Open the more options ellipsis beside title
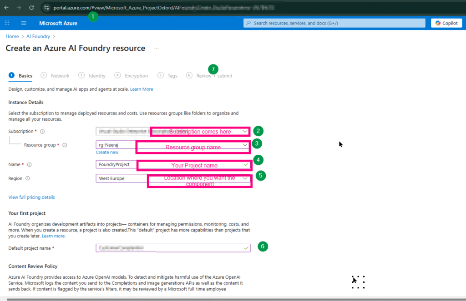Image resolution: width=466 pixels, height=301 pixels. pos(157,48)
